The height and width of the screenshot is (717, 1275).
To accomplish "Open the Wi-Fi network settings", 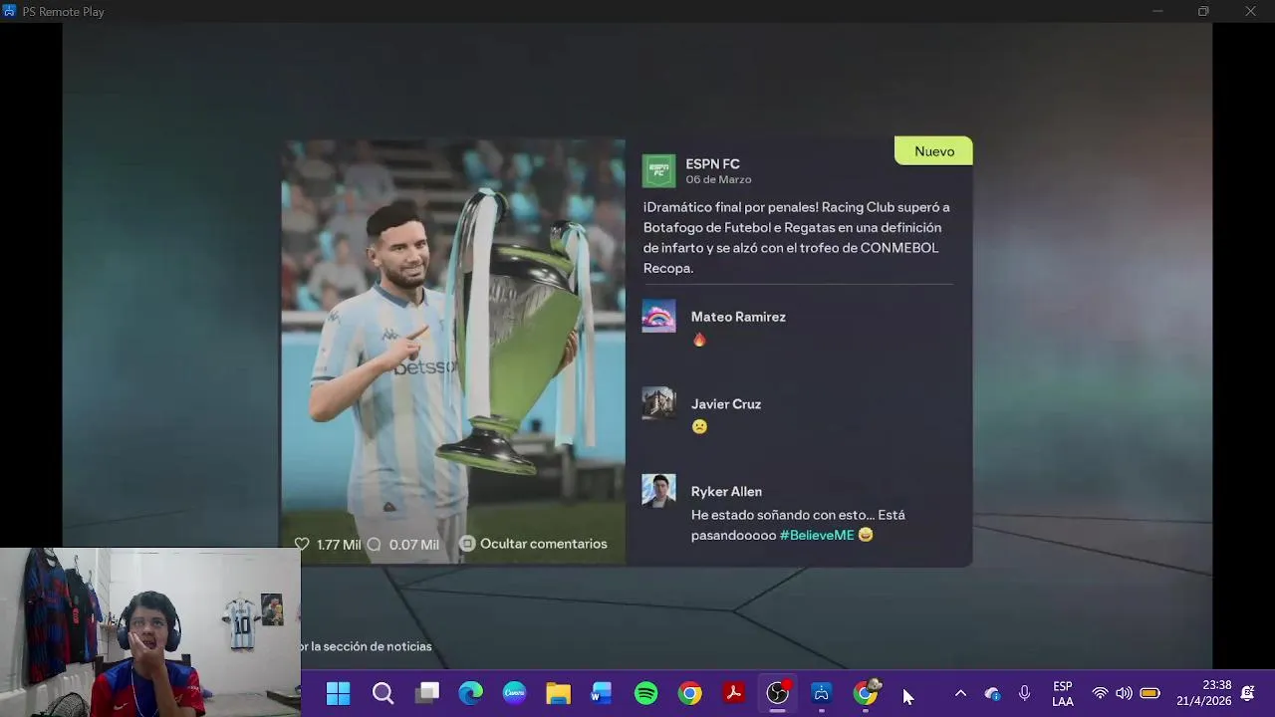I will pos(1100,693).
